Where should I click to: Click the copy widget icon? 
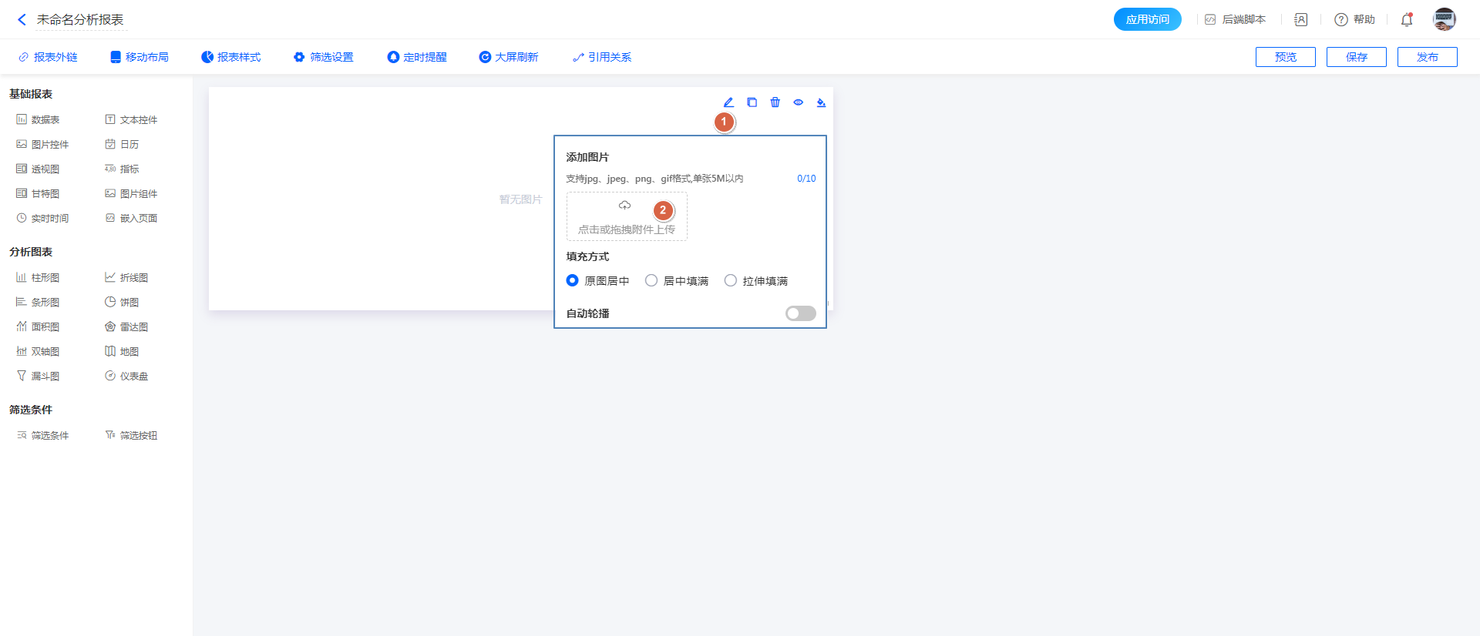[752, 102]
